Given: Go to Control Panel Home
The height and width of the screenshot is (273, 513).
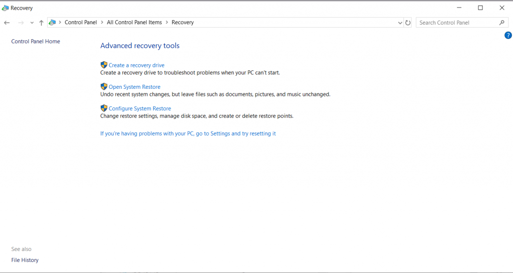Looking at the screenshot, I should pyautogui.click(x=36, y=41).
